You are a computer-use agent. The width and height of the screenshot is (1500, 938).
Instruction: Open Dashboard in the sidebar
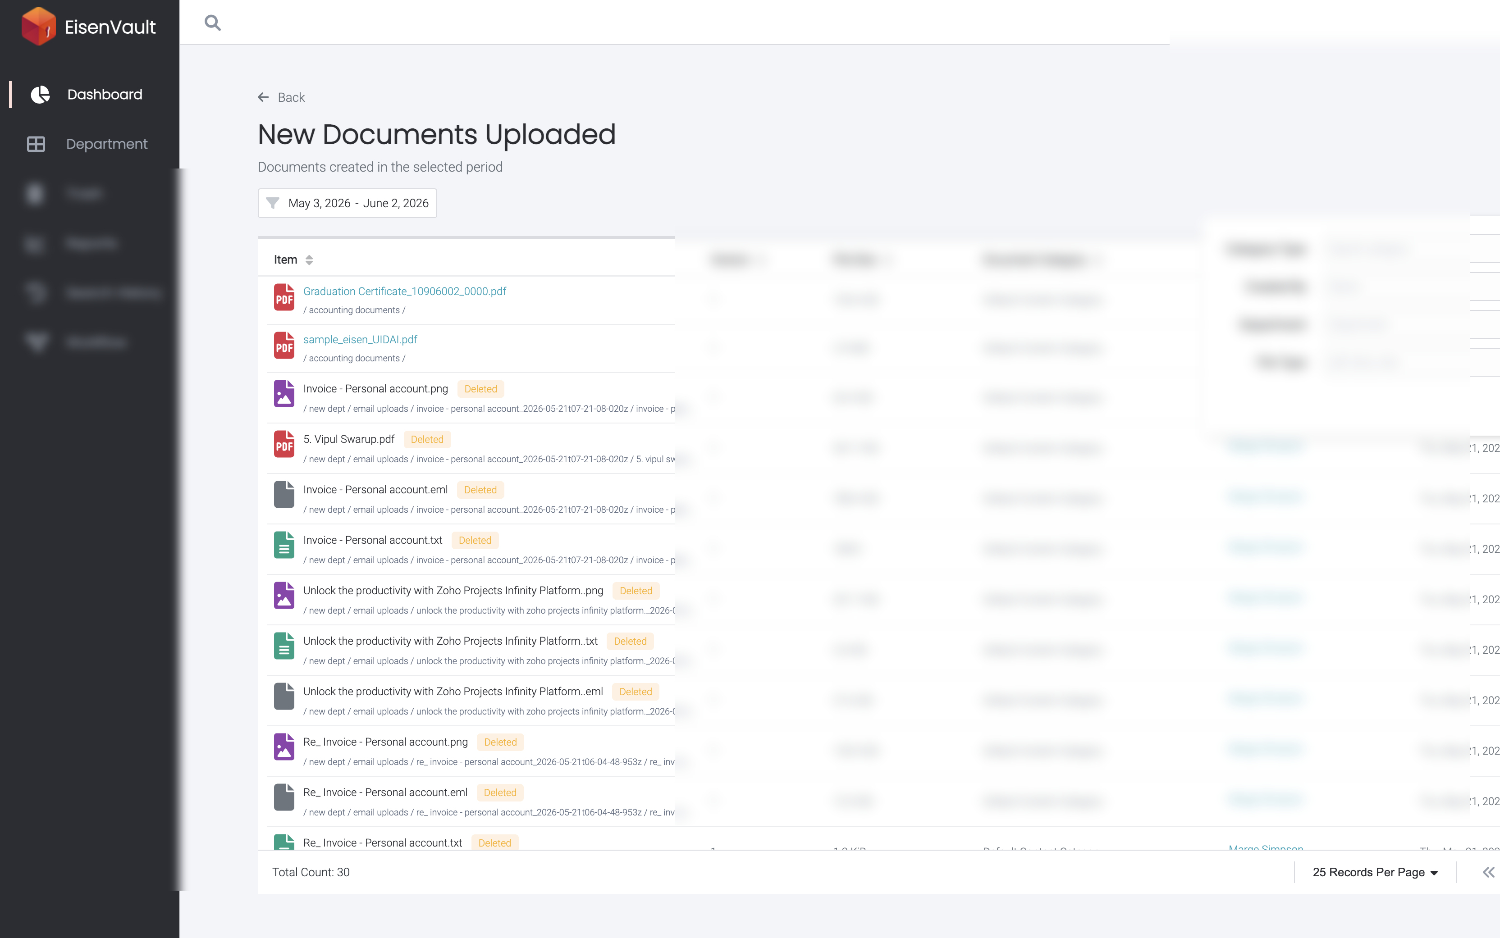click(x=104, y=94)
